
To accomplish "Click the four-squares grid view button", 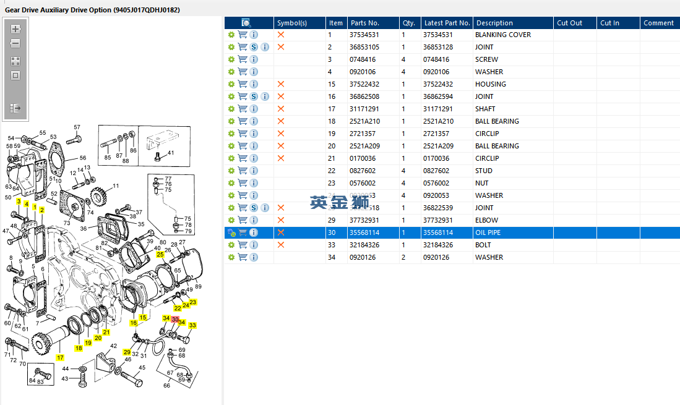I will pos(15,61).
